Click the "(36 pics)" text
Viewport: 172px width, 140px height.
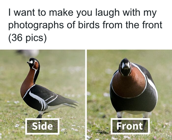click(28, 37)
